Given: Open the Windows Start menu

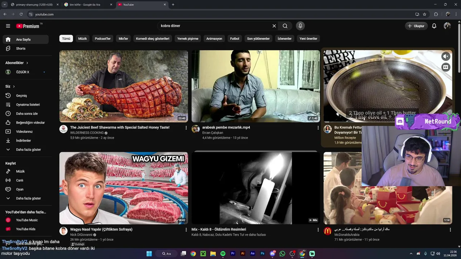Looking at the screenshot, I should pos(149,254).
